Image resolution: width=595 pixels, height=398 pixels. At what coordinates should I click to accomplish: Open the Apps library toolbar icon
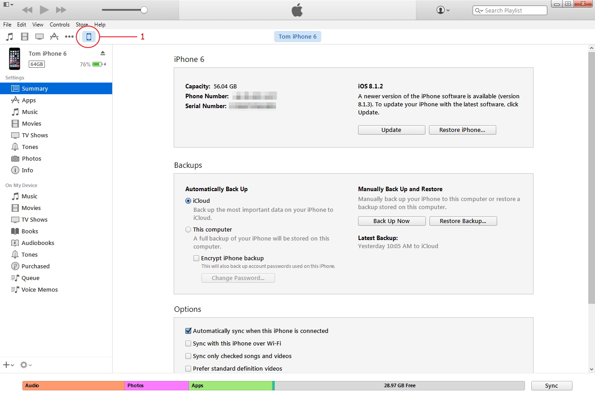coord(54,37)
